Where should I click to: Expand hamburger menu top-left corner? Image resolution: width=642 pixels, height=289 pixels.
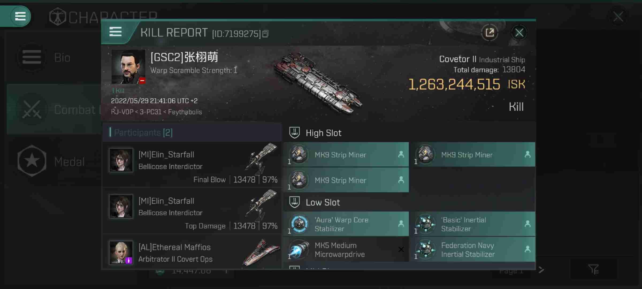coord(20,16)
